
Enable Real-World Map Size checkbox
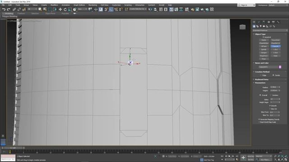259,122
